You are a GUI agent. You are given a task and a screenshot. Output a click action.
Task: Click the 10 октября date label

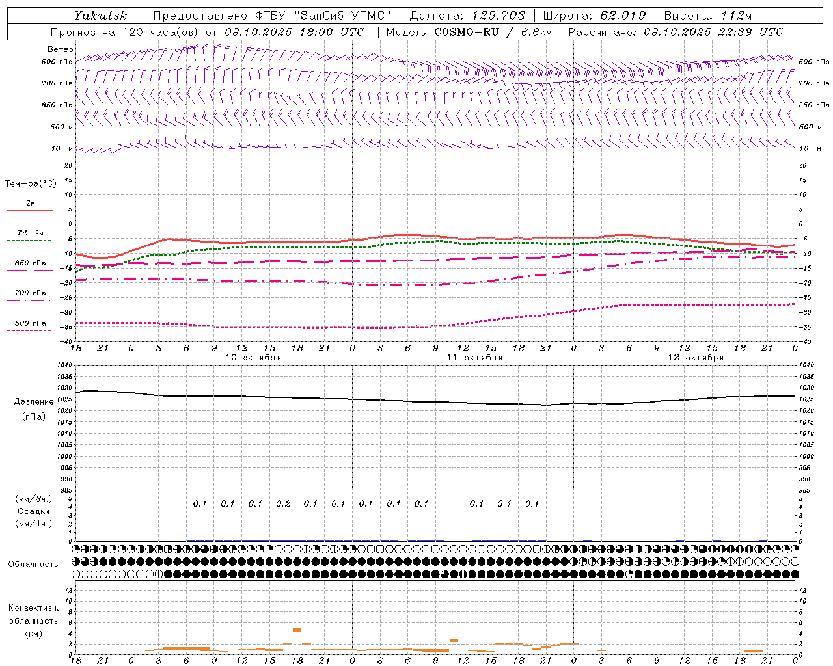(x=253, y=358)
